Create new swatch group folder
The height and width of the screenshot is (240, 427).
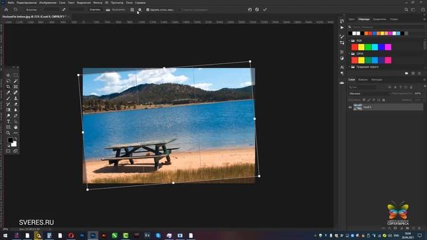click(406, 73)
